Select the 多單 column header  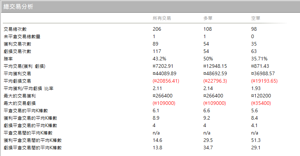click(208, 18)
